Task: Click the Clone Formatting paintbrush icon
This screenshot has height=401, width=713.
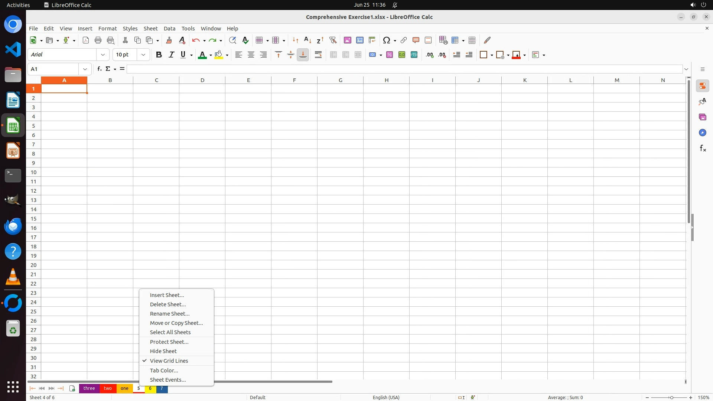Action: [169, 40]
